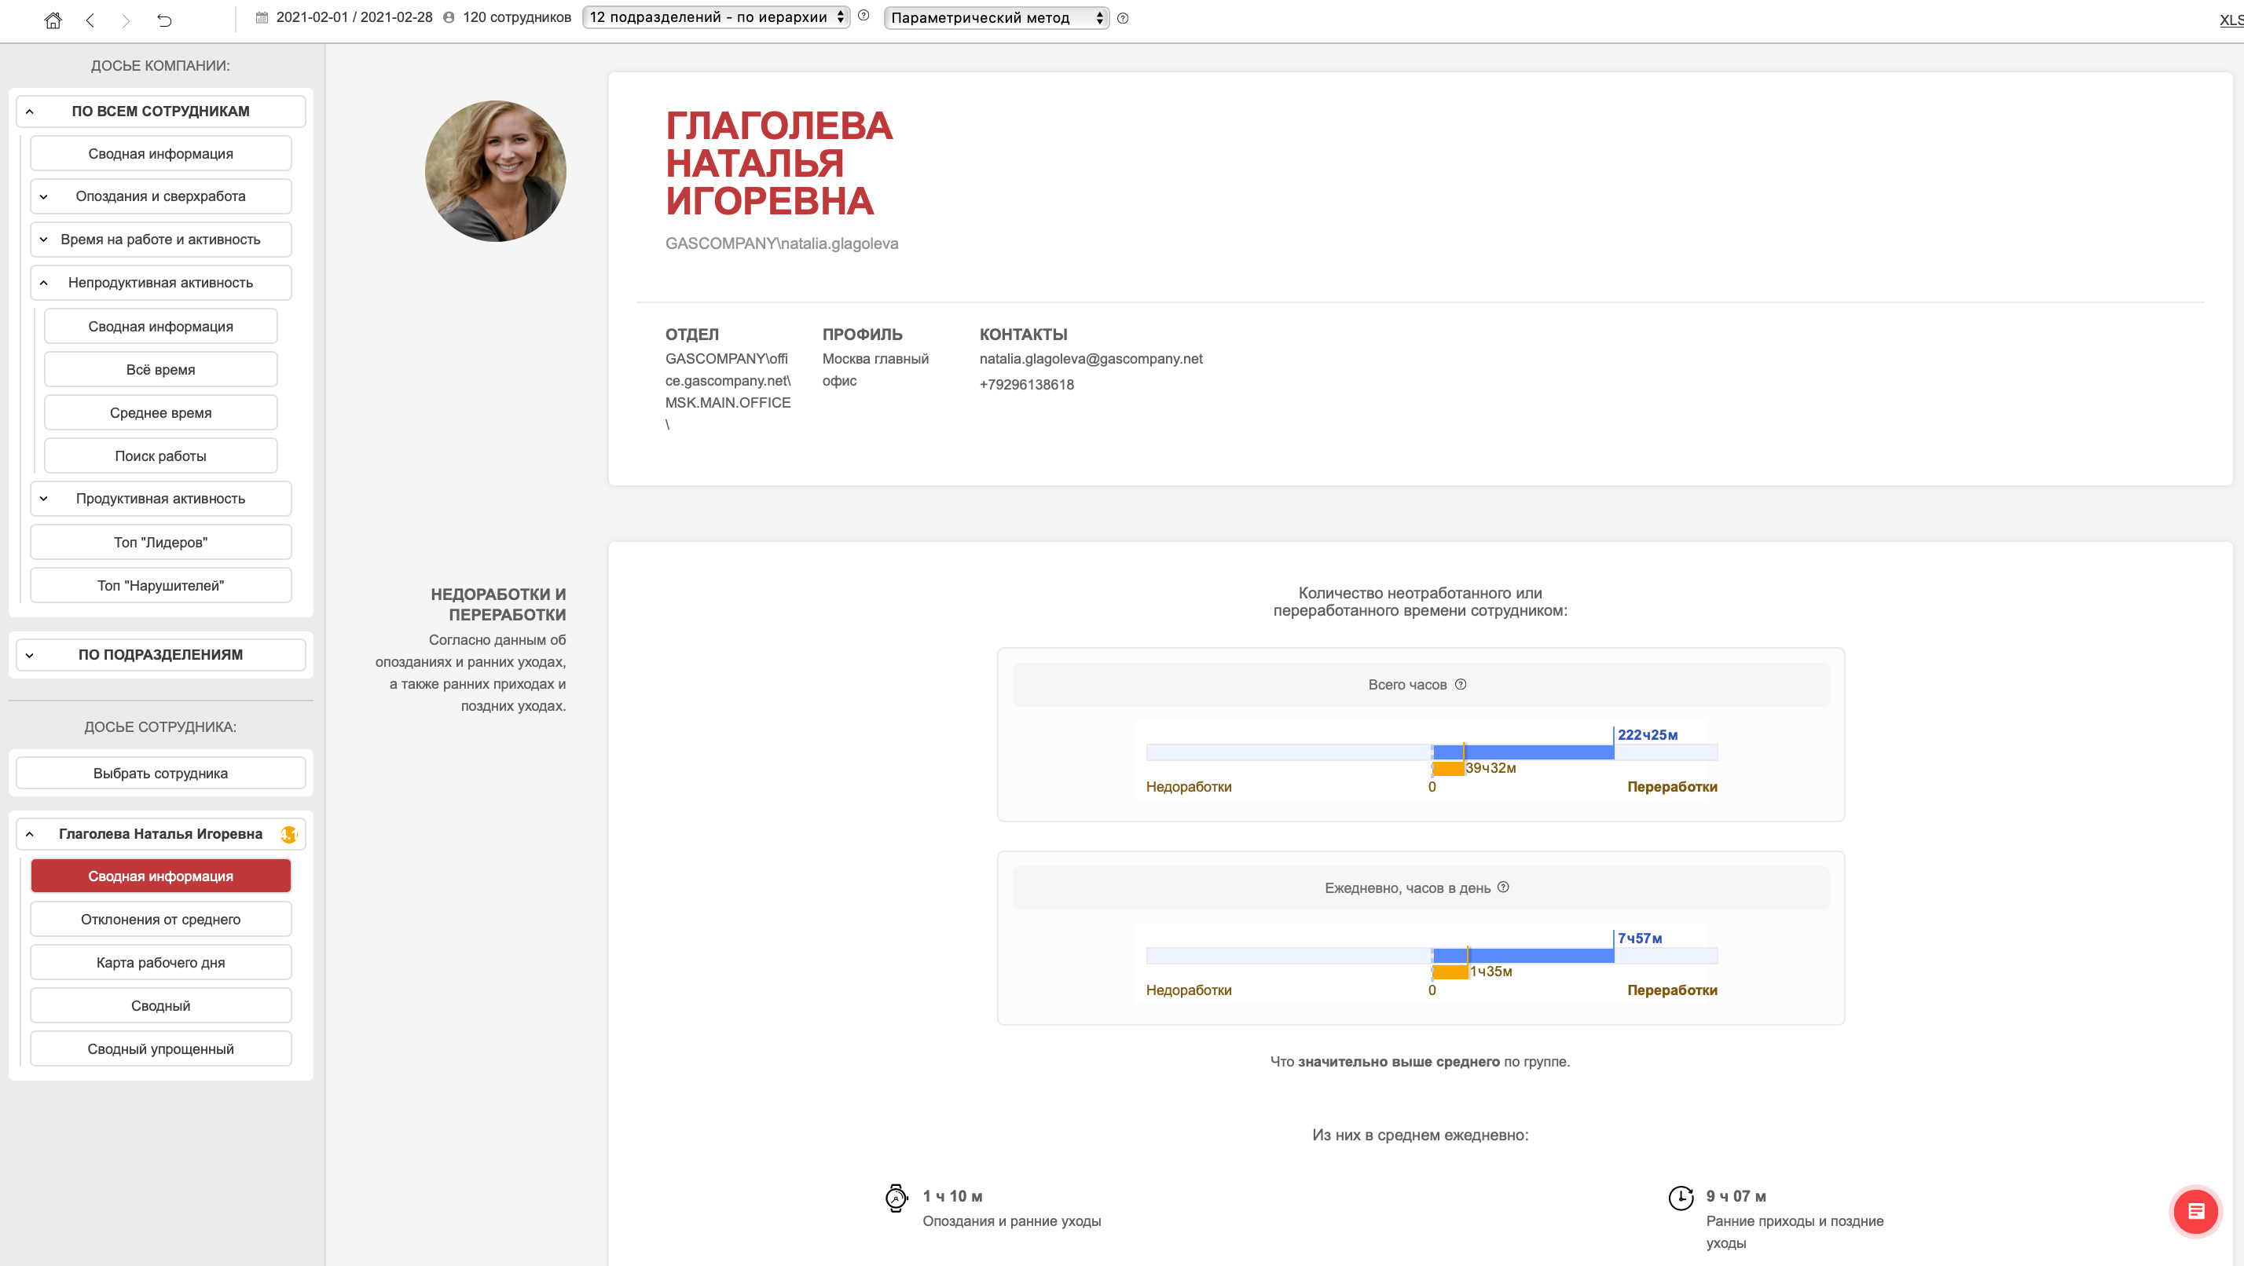Open '12 подразделений - по иерархии' dropdown
2244x1266 pixels.
point(716,17)
